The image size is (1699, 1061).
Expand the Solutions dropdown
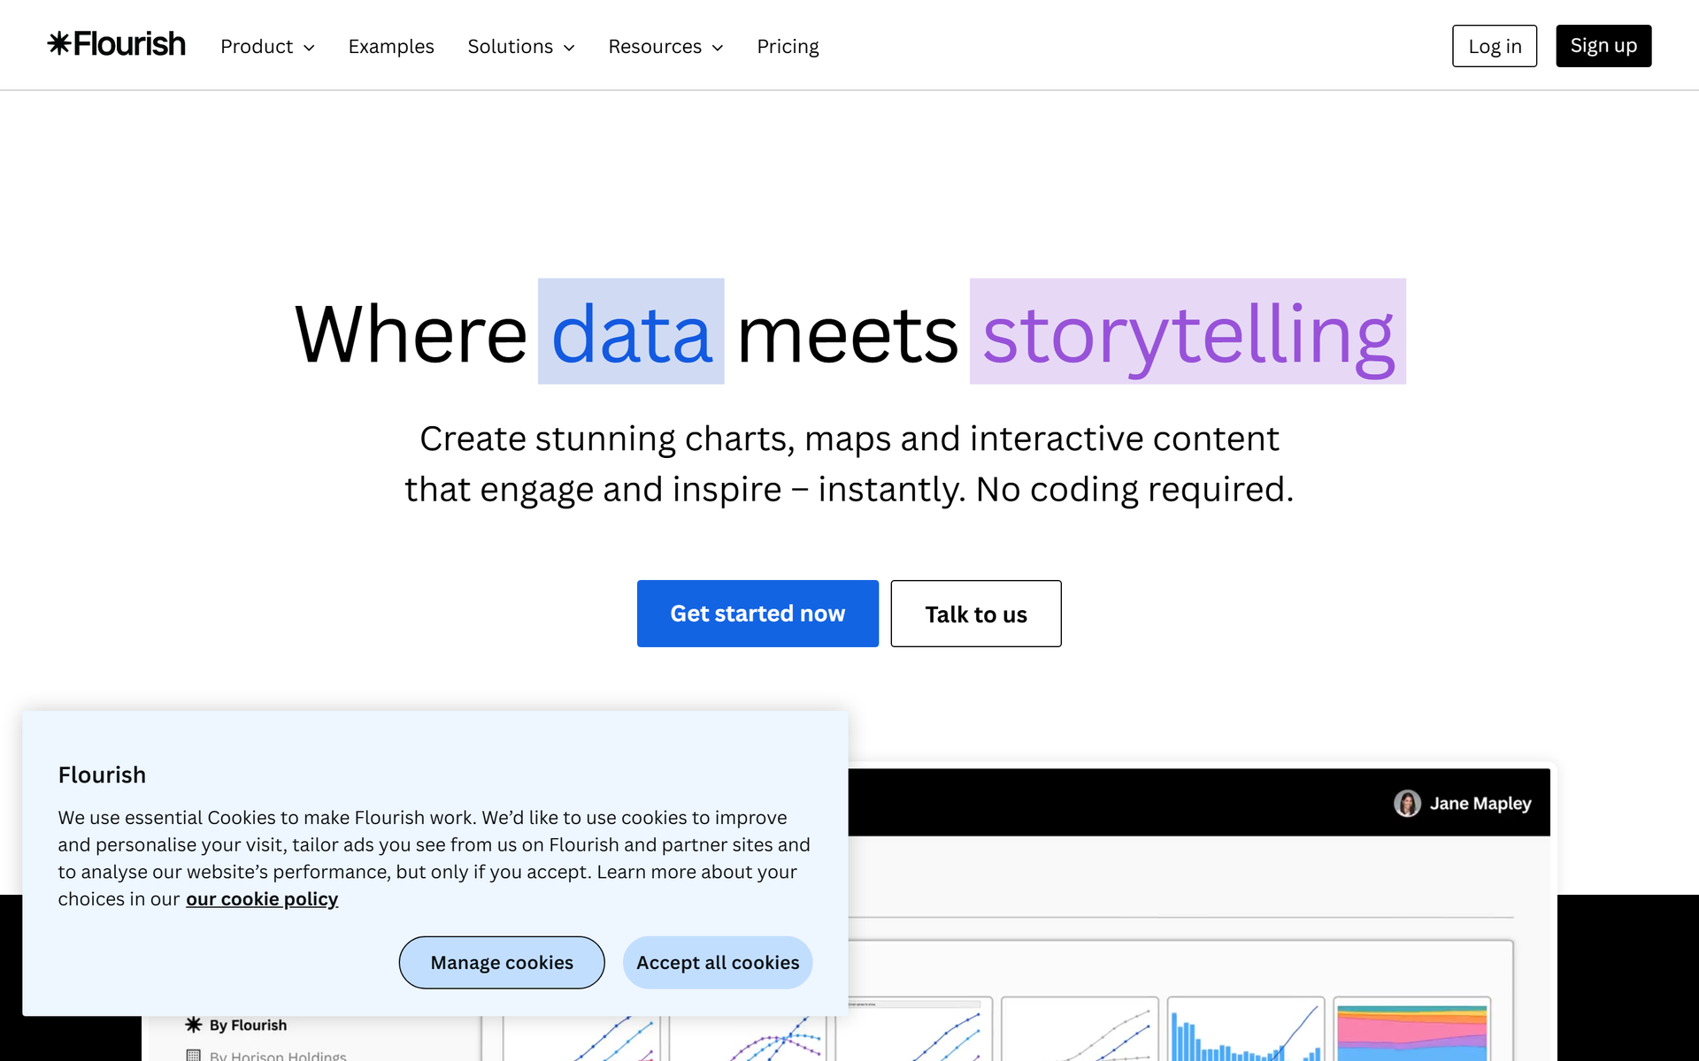(x=521, y=46)
